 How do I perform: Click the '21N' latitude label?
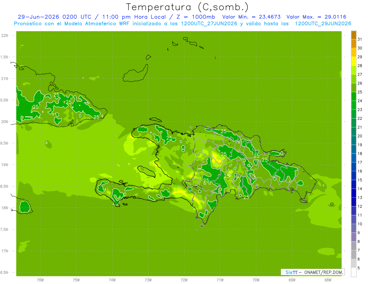tap(5, 78)
